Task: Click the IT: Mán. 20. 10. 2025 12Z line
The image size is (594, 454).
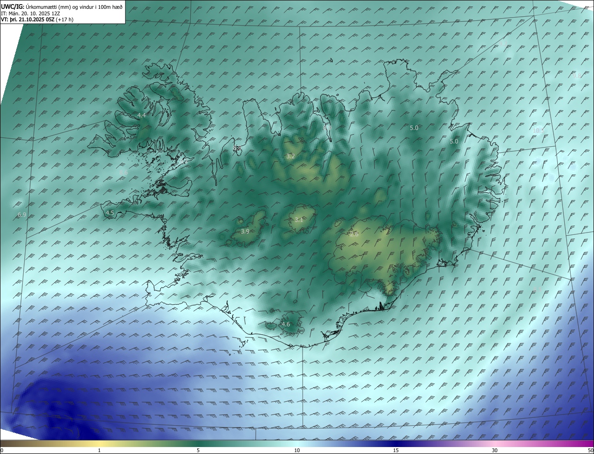Action: coord(30,13)
